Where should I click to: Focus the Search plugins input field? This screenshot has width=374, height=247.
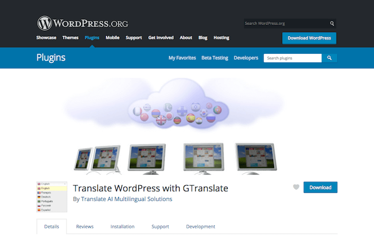[293, 58]
